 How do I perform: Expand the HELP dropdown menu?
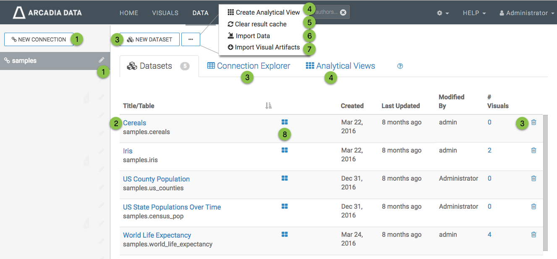click(474, 13)
